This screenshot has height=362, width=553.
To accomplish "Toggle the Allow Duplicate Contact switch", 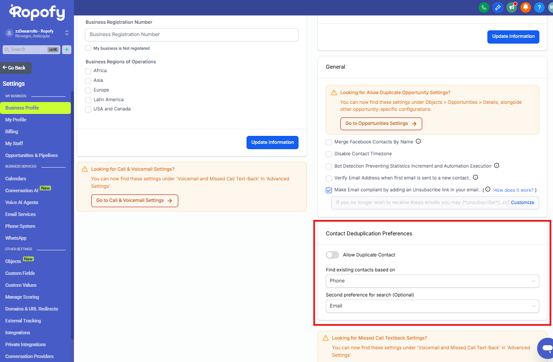I will click(332, 255).
